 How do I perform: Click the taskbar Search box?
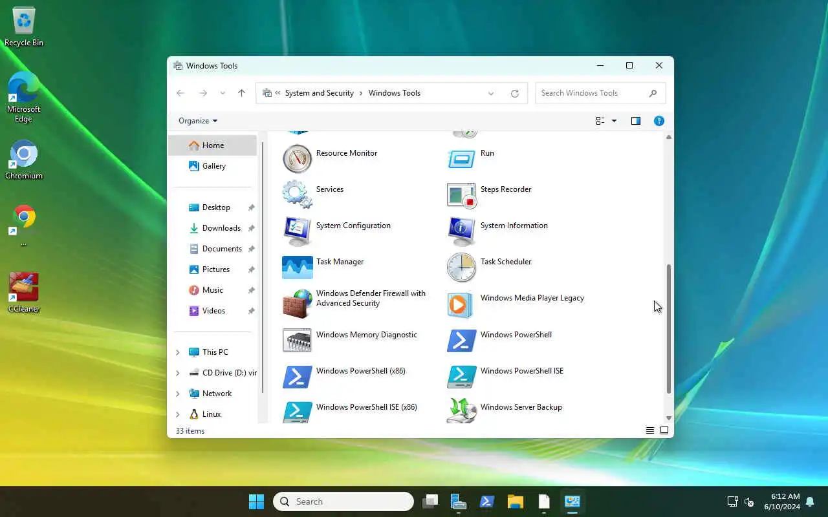tap(343, 501)
